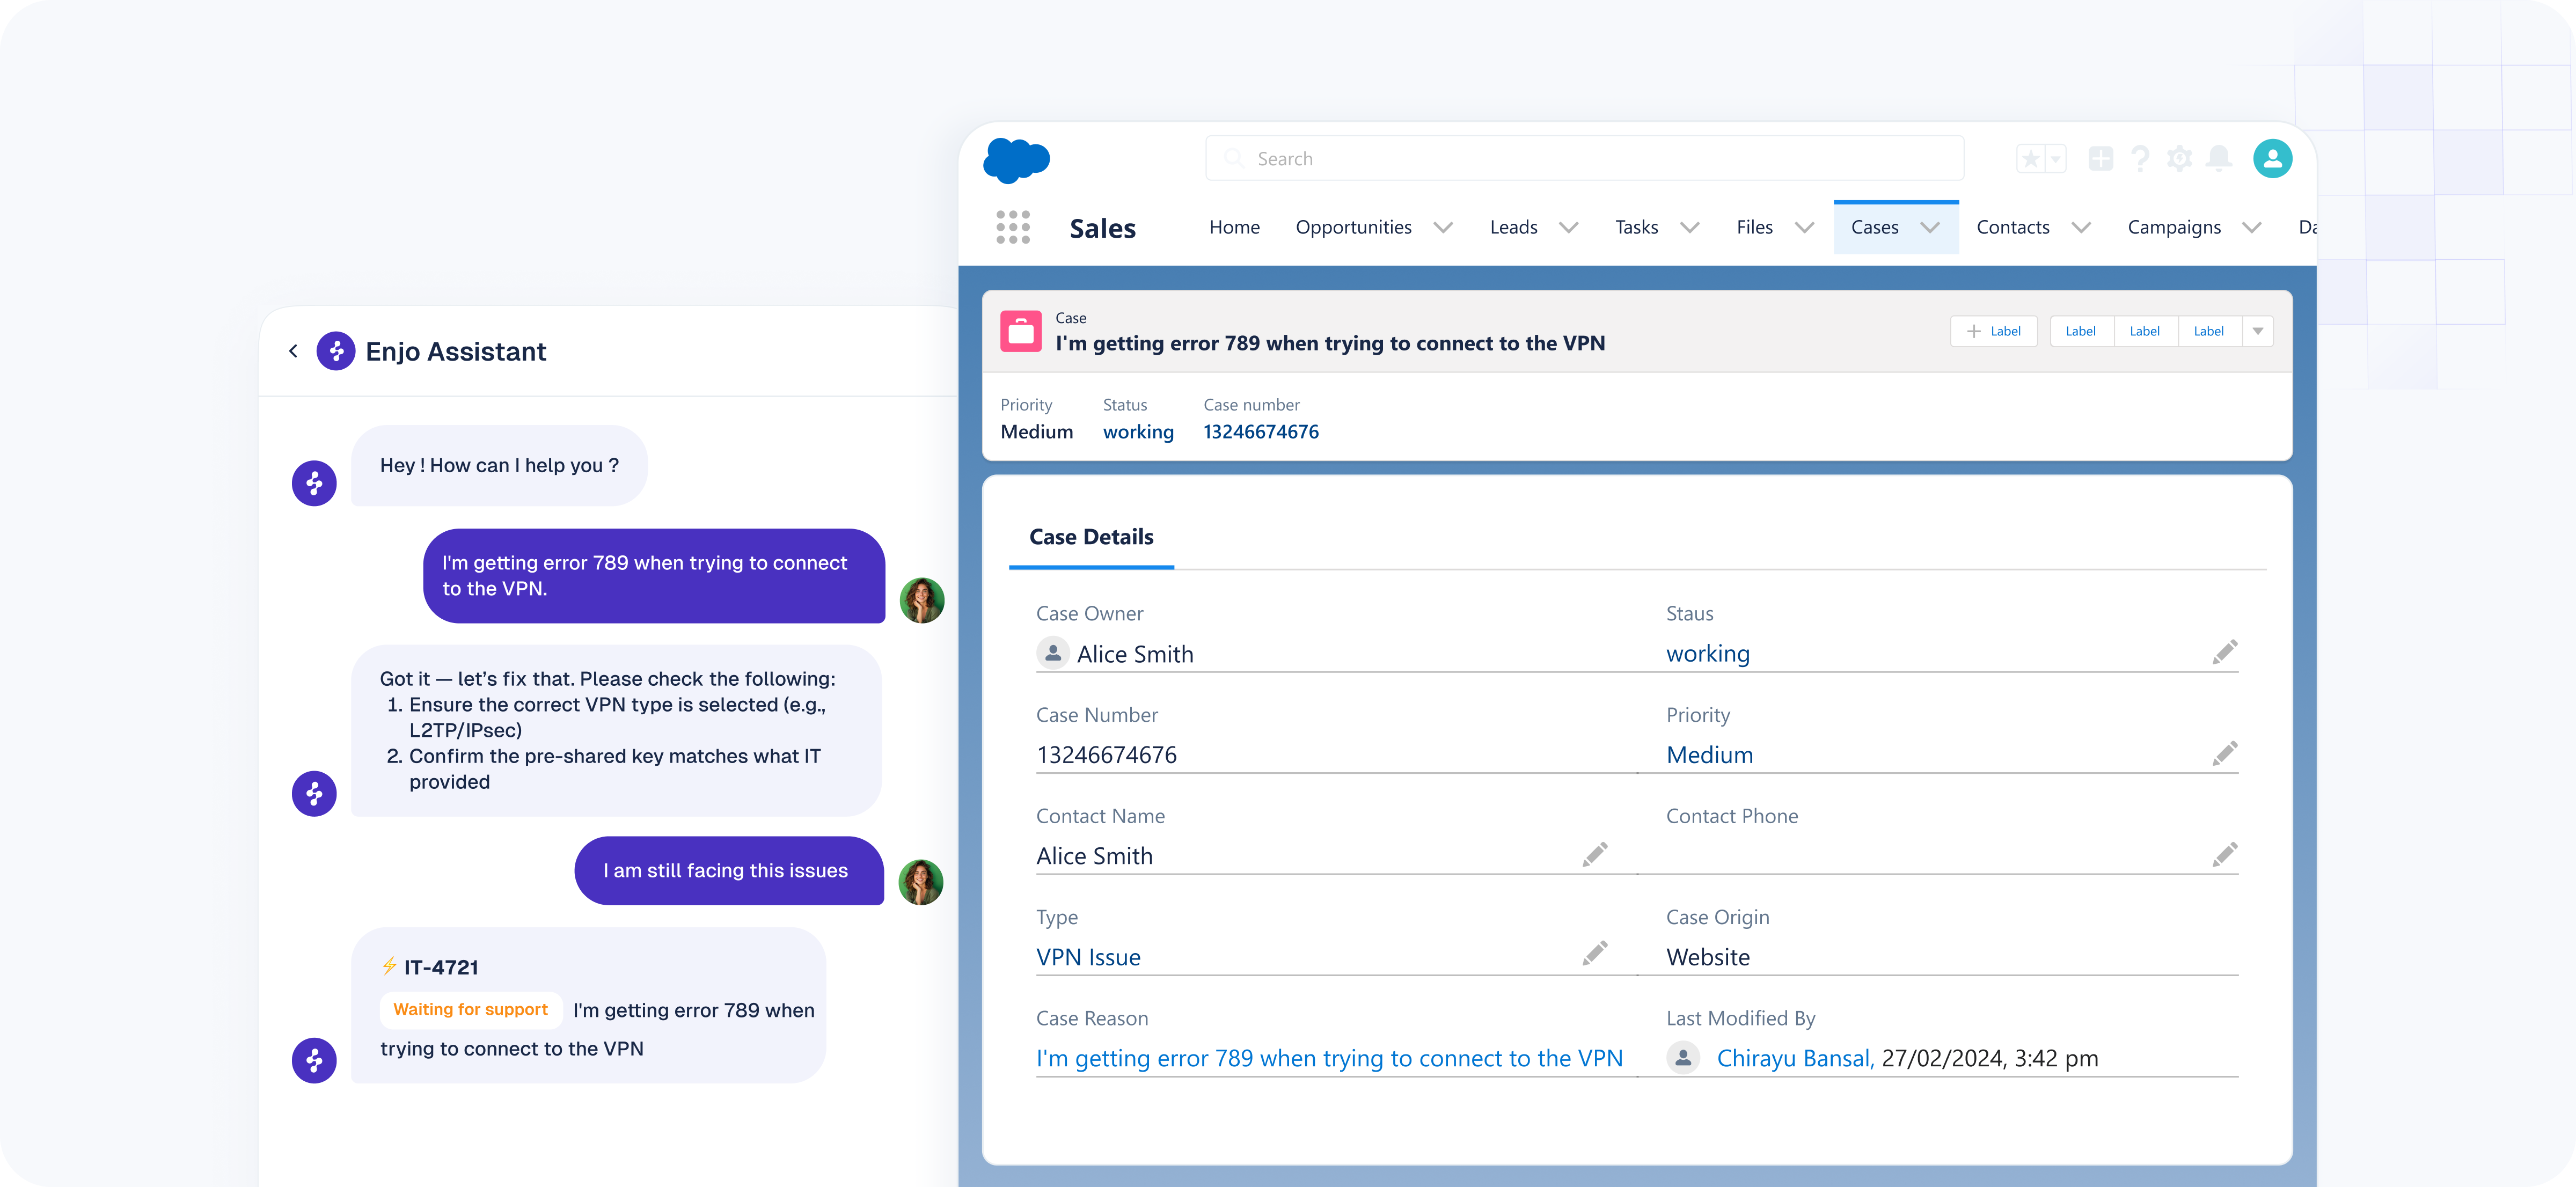Image resolution: width=2576 pixels, height=1187 pixels.
Task: Expand the Cases tab dropdown chevron
Action: click(x=1930, y=228)
